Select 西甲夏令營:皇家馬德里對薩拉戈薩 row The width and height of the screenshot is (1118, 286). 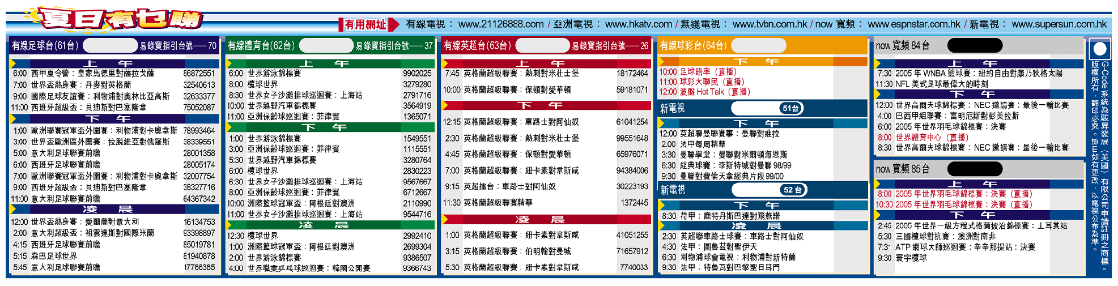click(x=114, y=73)
